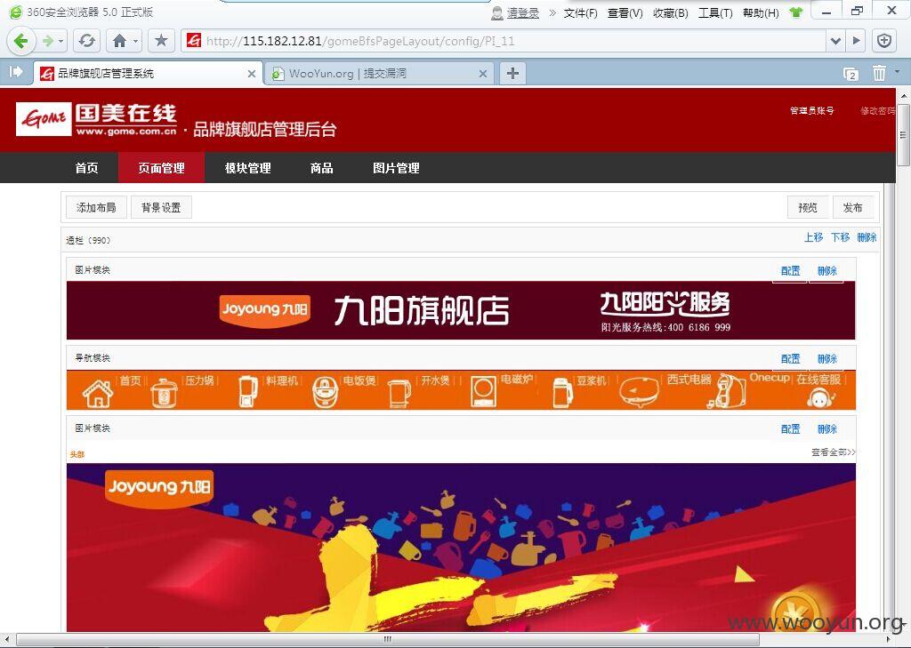This screenshot has width=911, height=648.
Task: Click the 料理机 blender icon
Action: pos(248,391)
